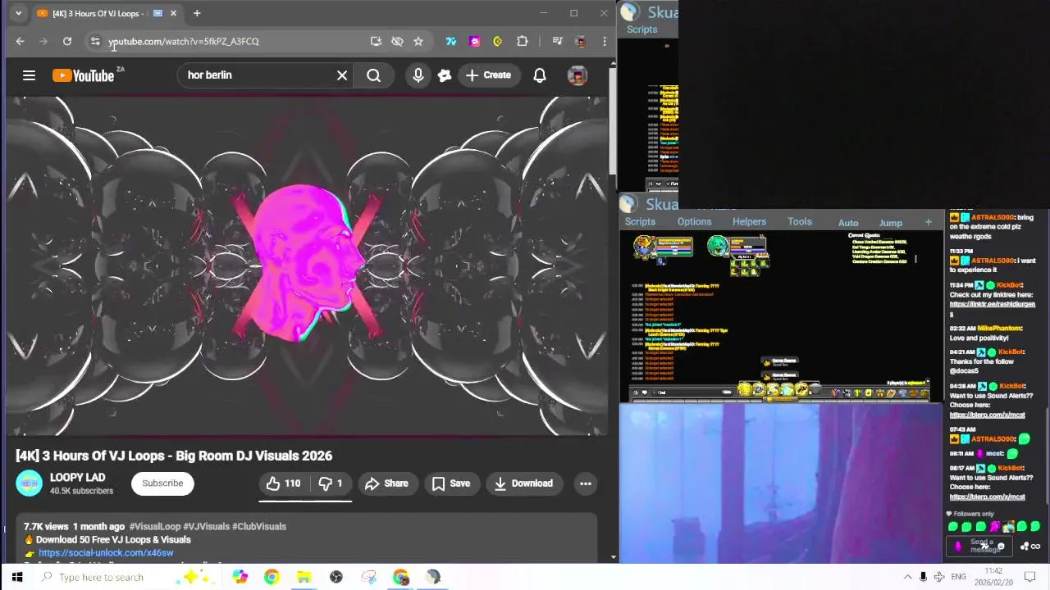This screenshot has width=1050, height=590.
Task: Open the YouTube account avatar menu
Action: pyautogui.click(x=577, y=75)
